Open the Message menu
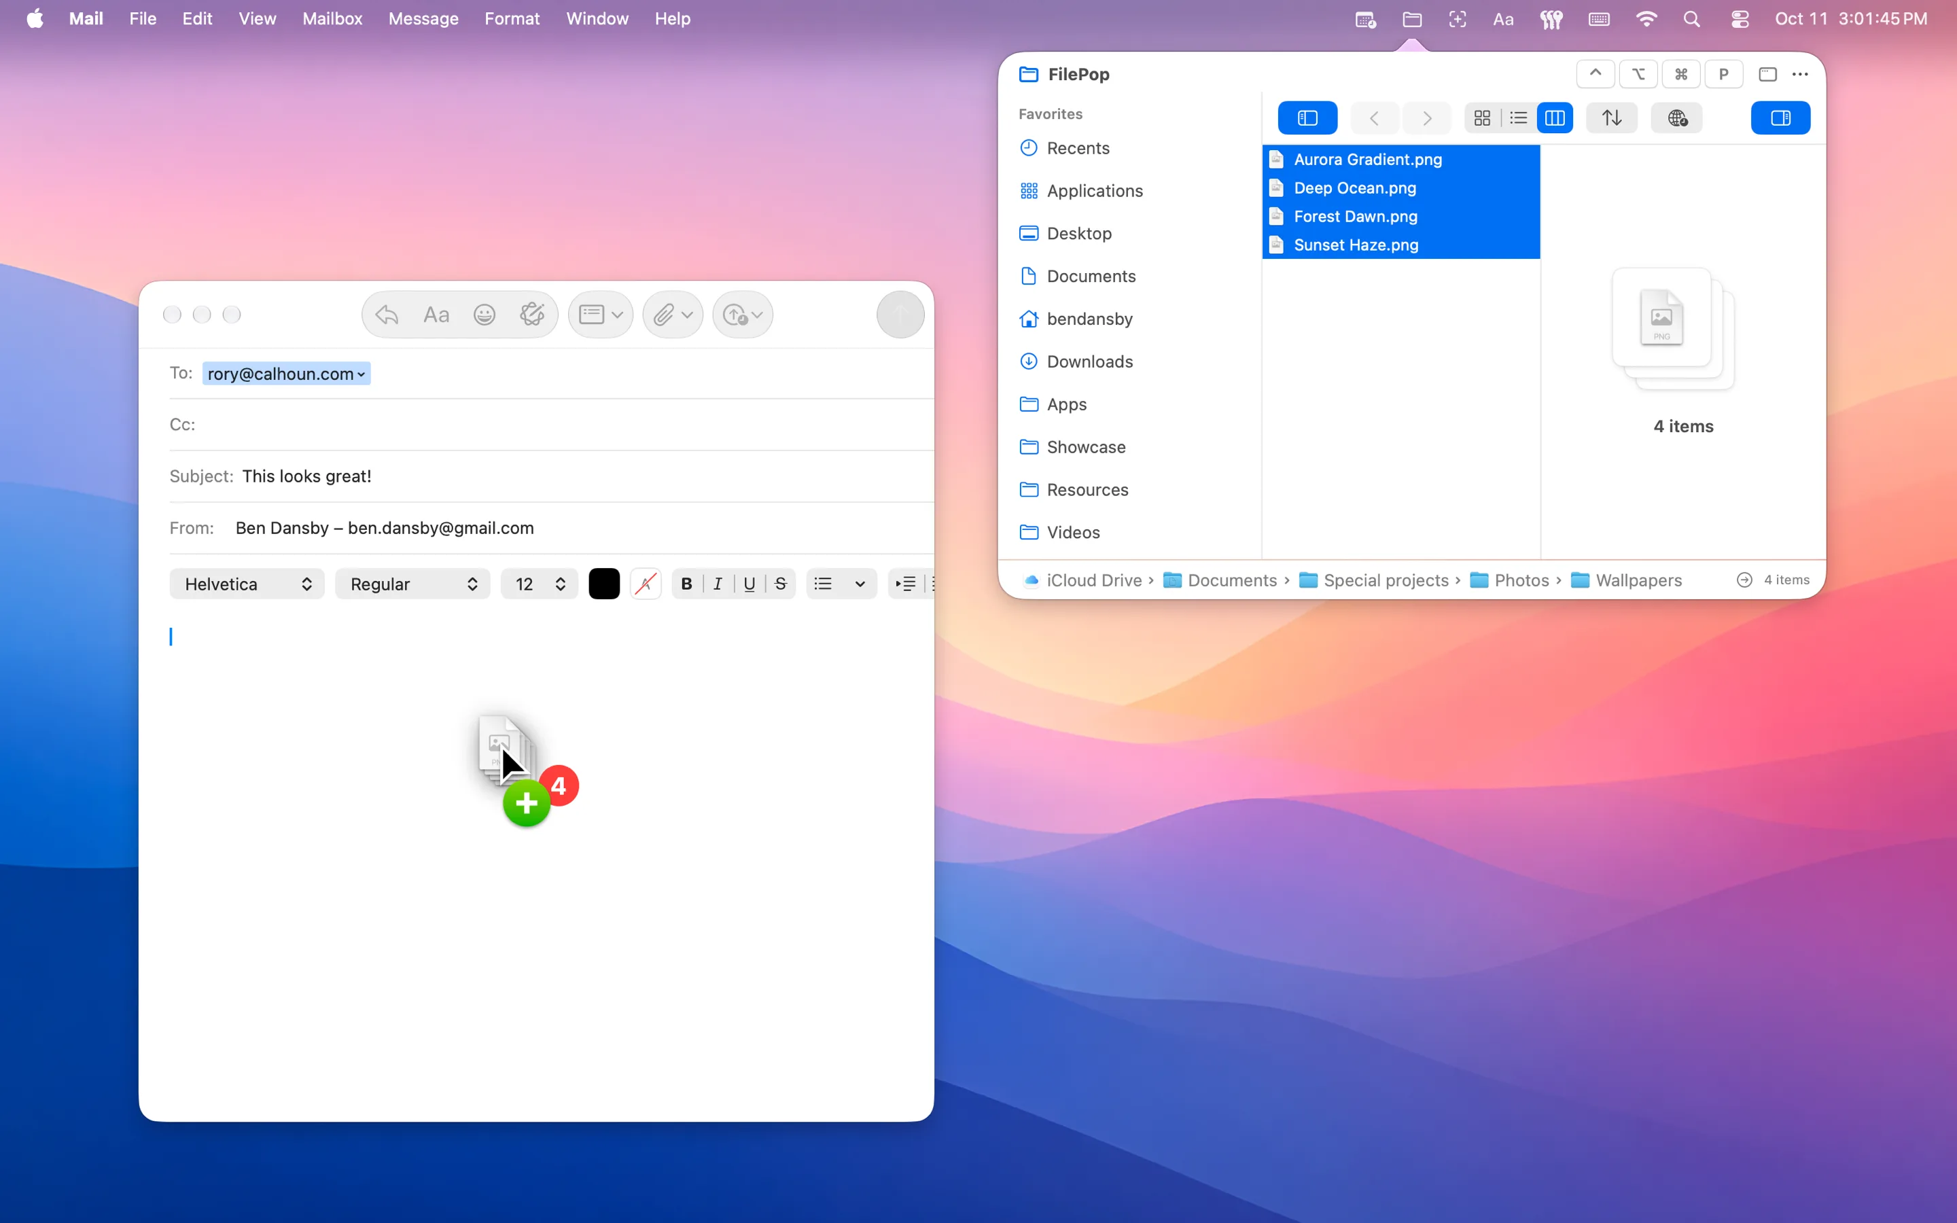Viewport: 1957px width, 1223px height. pos(423,18)
